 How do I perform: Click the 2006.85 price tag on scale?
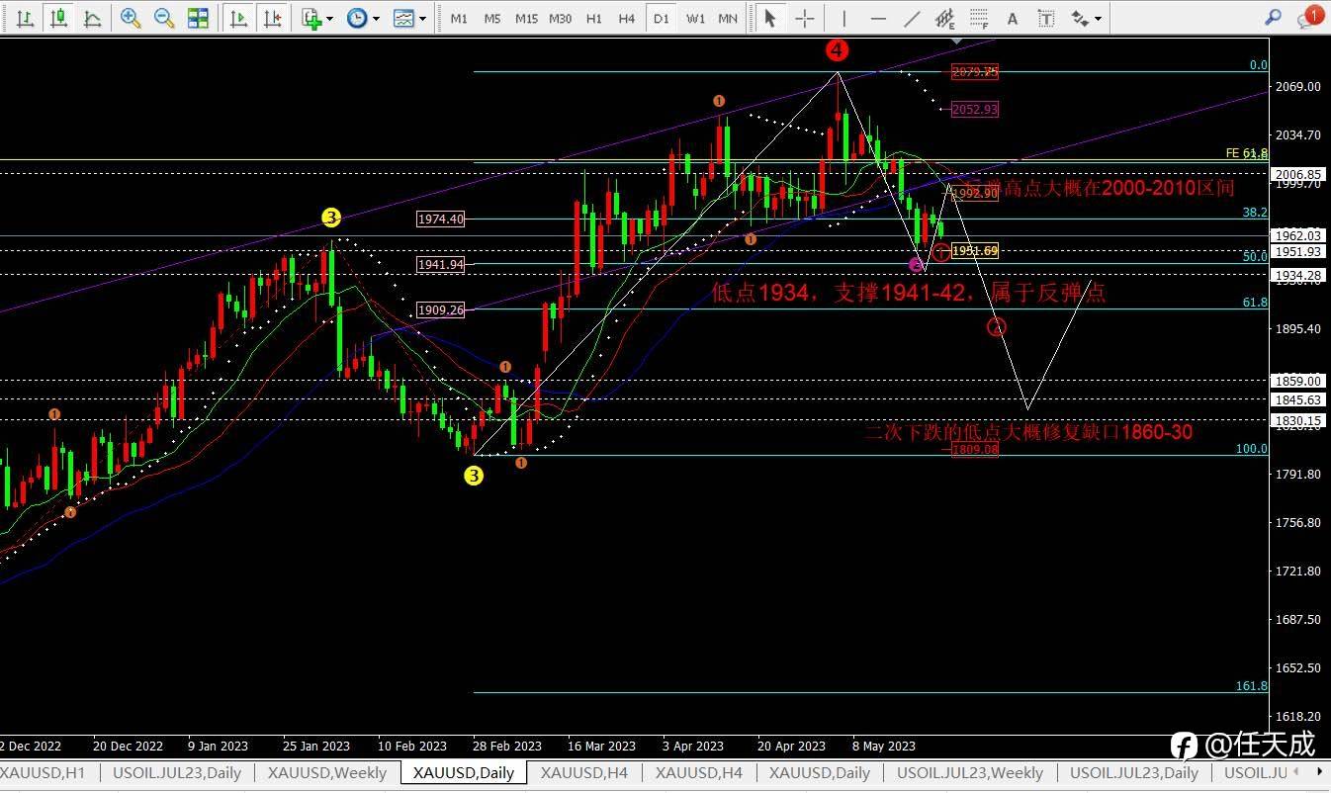tap(1298, 174)
